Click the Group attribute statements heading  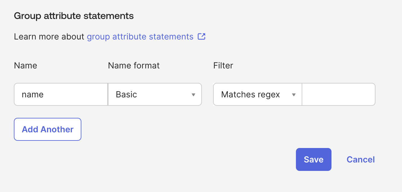pos(74,16)
